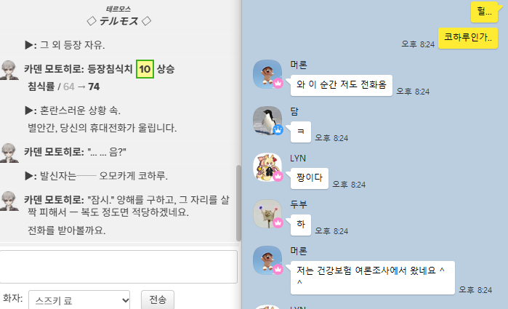
Task: Click 카덴 모토히로's portrait next to the 등장침식치 line
Action: pyautogui.click(x=9, y=69)
